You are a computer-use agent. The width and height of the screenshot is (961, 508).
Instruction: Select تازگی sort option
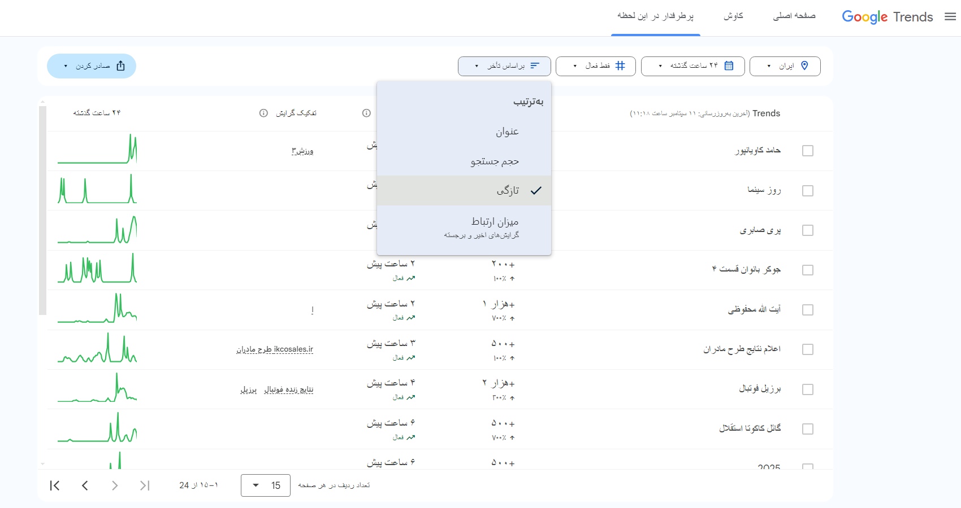[x=464, y=191]
